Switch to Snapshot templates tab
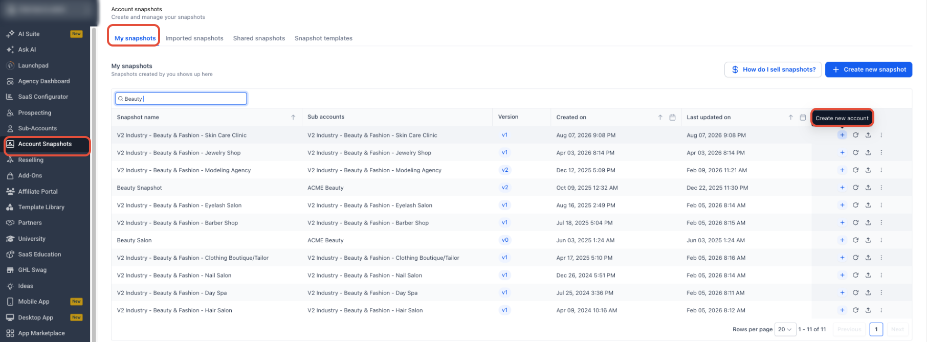Screen dimensions: 927x342 pyautogui.click(x=323, y=38)
